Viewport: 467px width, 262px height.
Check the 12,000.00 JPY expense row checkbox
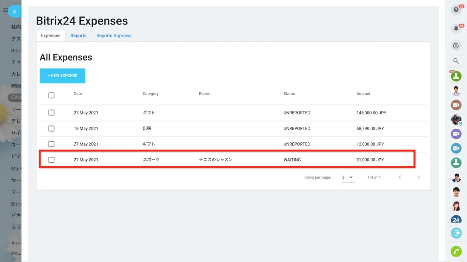click(51, 144)
